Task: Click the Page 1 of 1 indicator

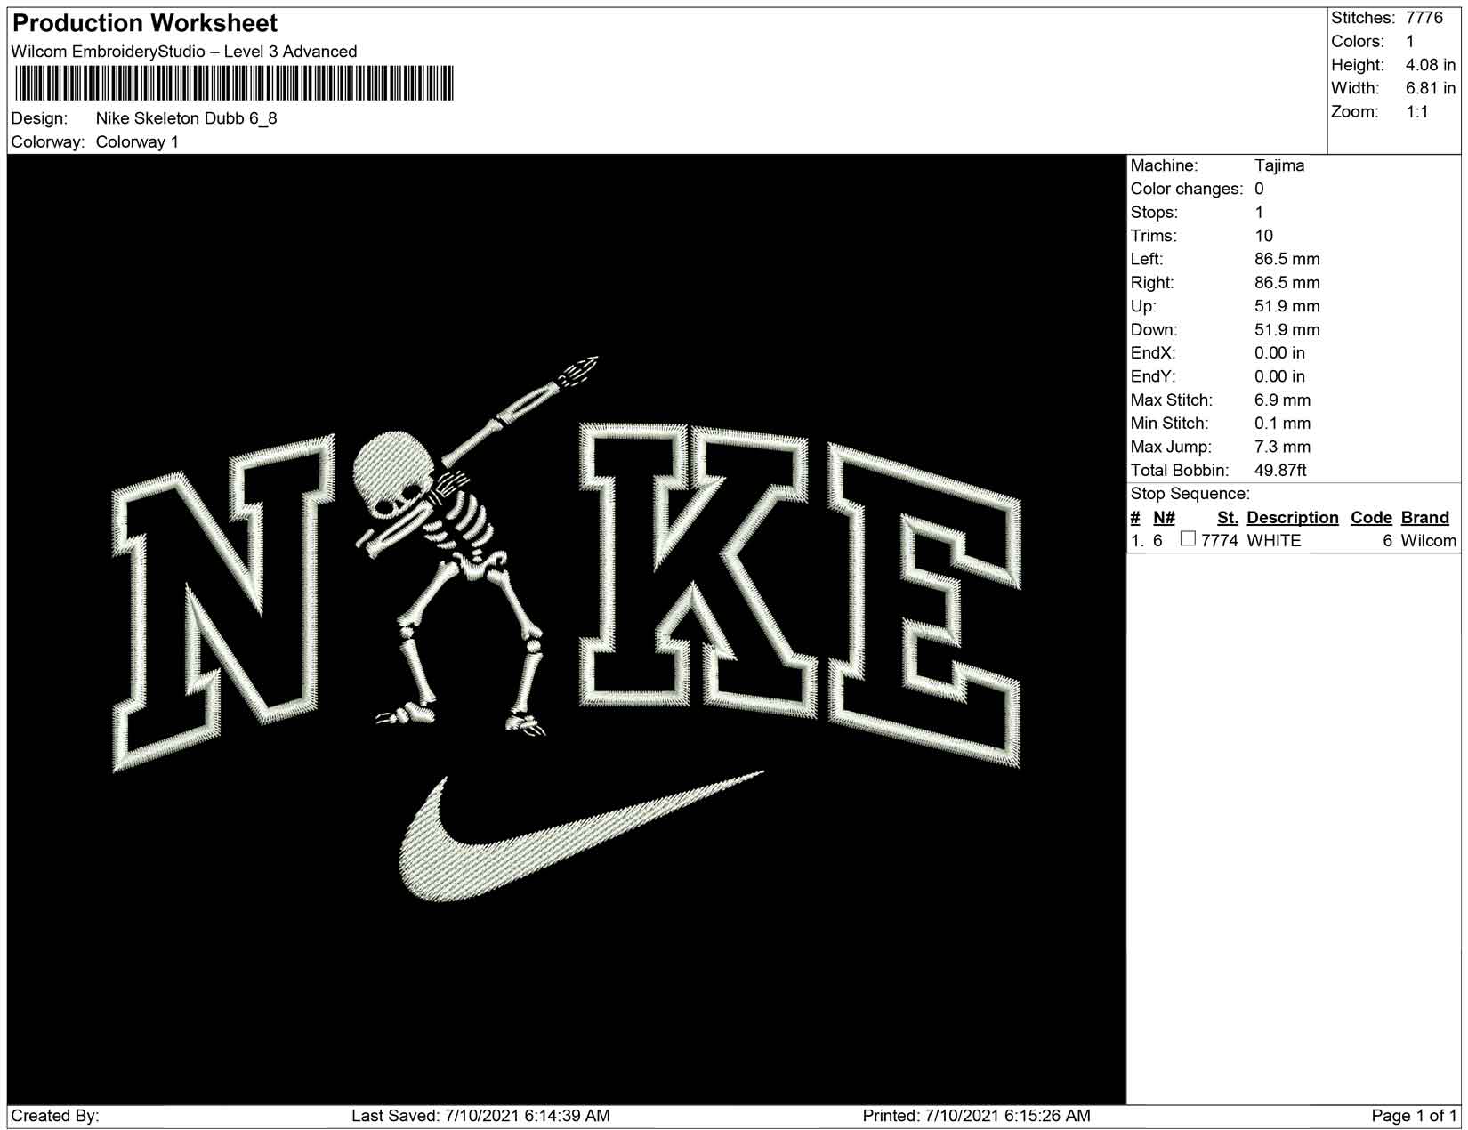Action: 1414,1116
